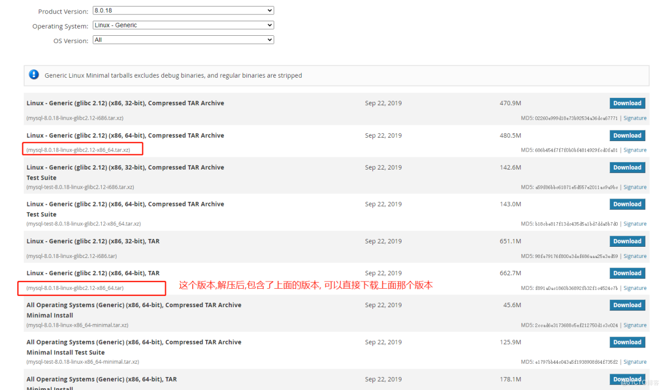Open the Operating System dropdown showing Linux - Generic
The height and width of the screenshot is (390, 663).
point(183,25)
